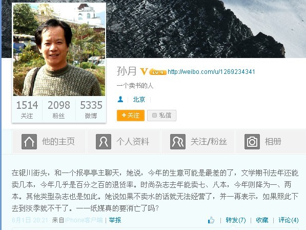Open the 5335 微博 posts count
This screenshot has height=230, width=306.
[x=91, y=109]
